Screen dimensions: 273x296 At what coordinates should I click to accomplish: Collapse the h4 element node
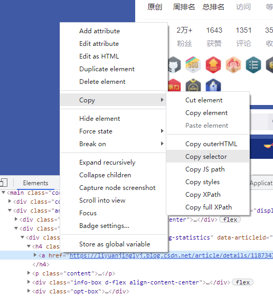point(29,246)
